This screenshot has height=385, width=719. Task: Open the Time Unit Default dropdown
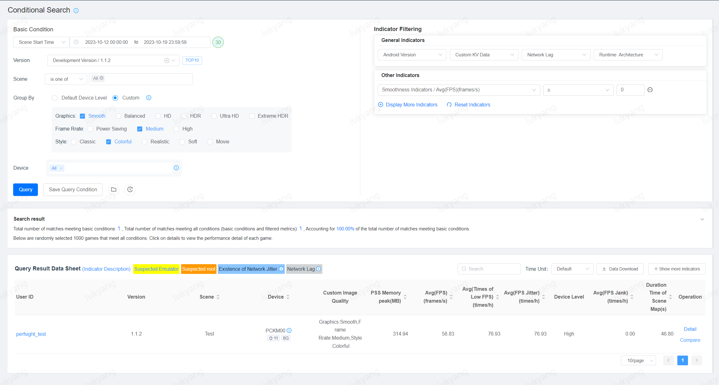(x=572, y=269)
